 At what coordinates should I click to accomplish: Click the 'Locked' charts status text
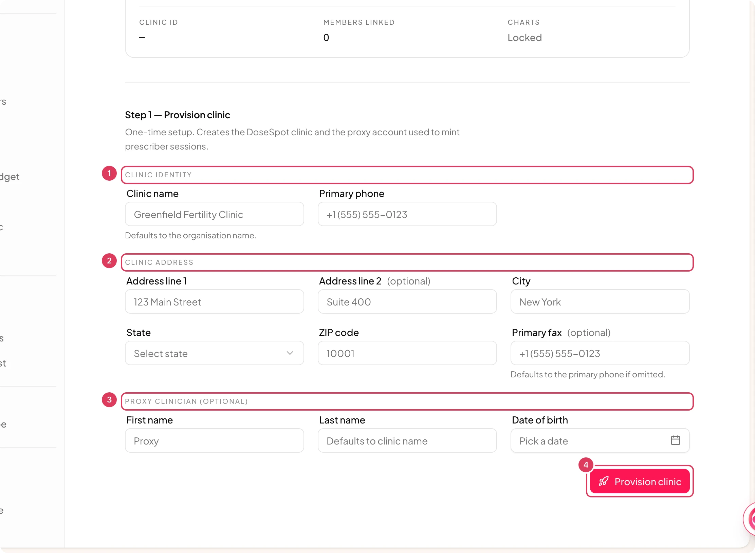(x=524, y=38)
